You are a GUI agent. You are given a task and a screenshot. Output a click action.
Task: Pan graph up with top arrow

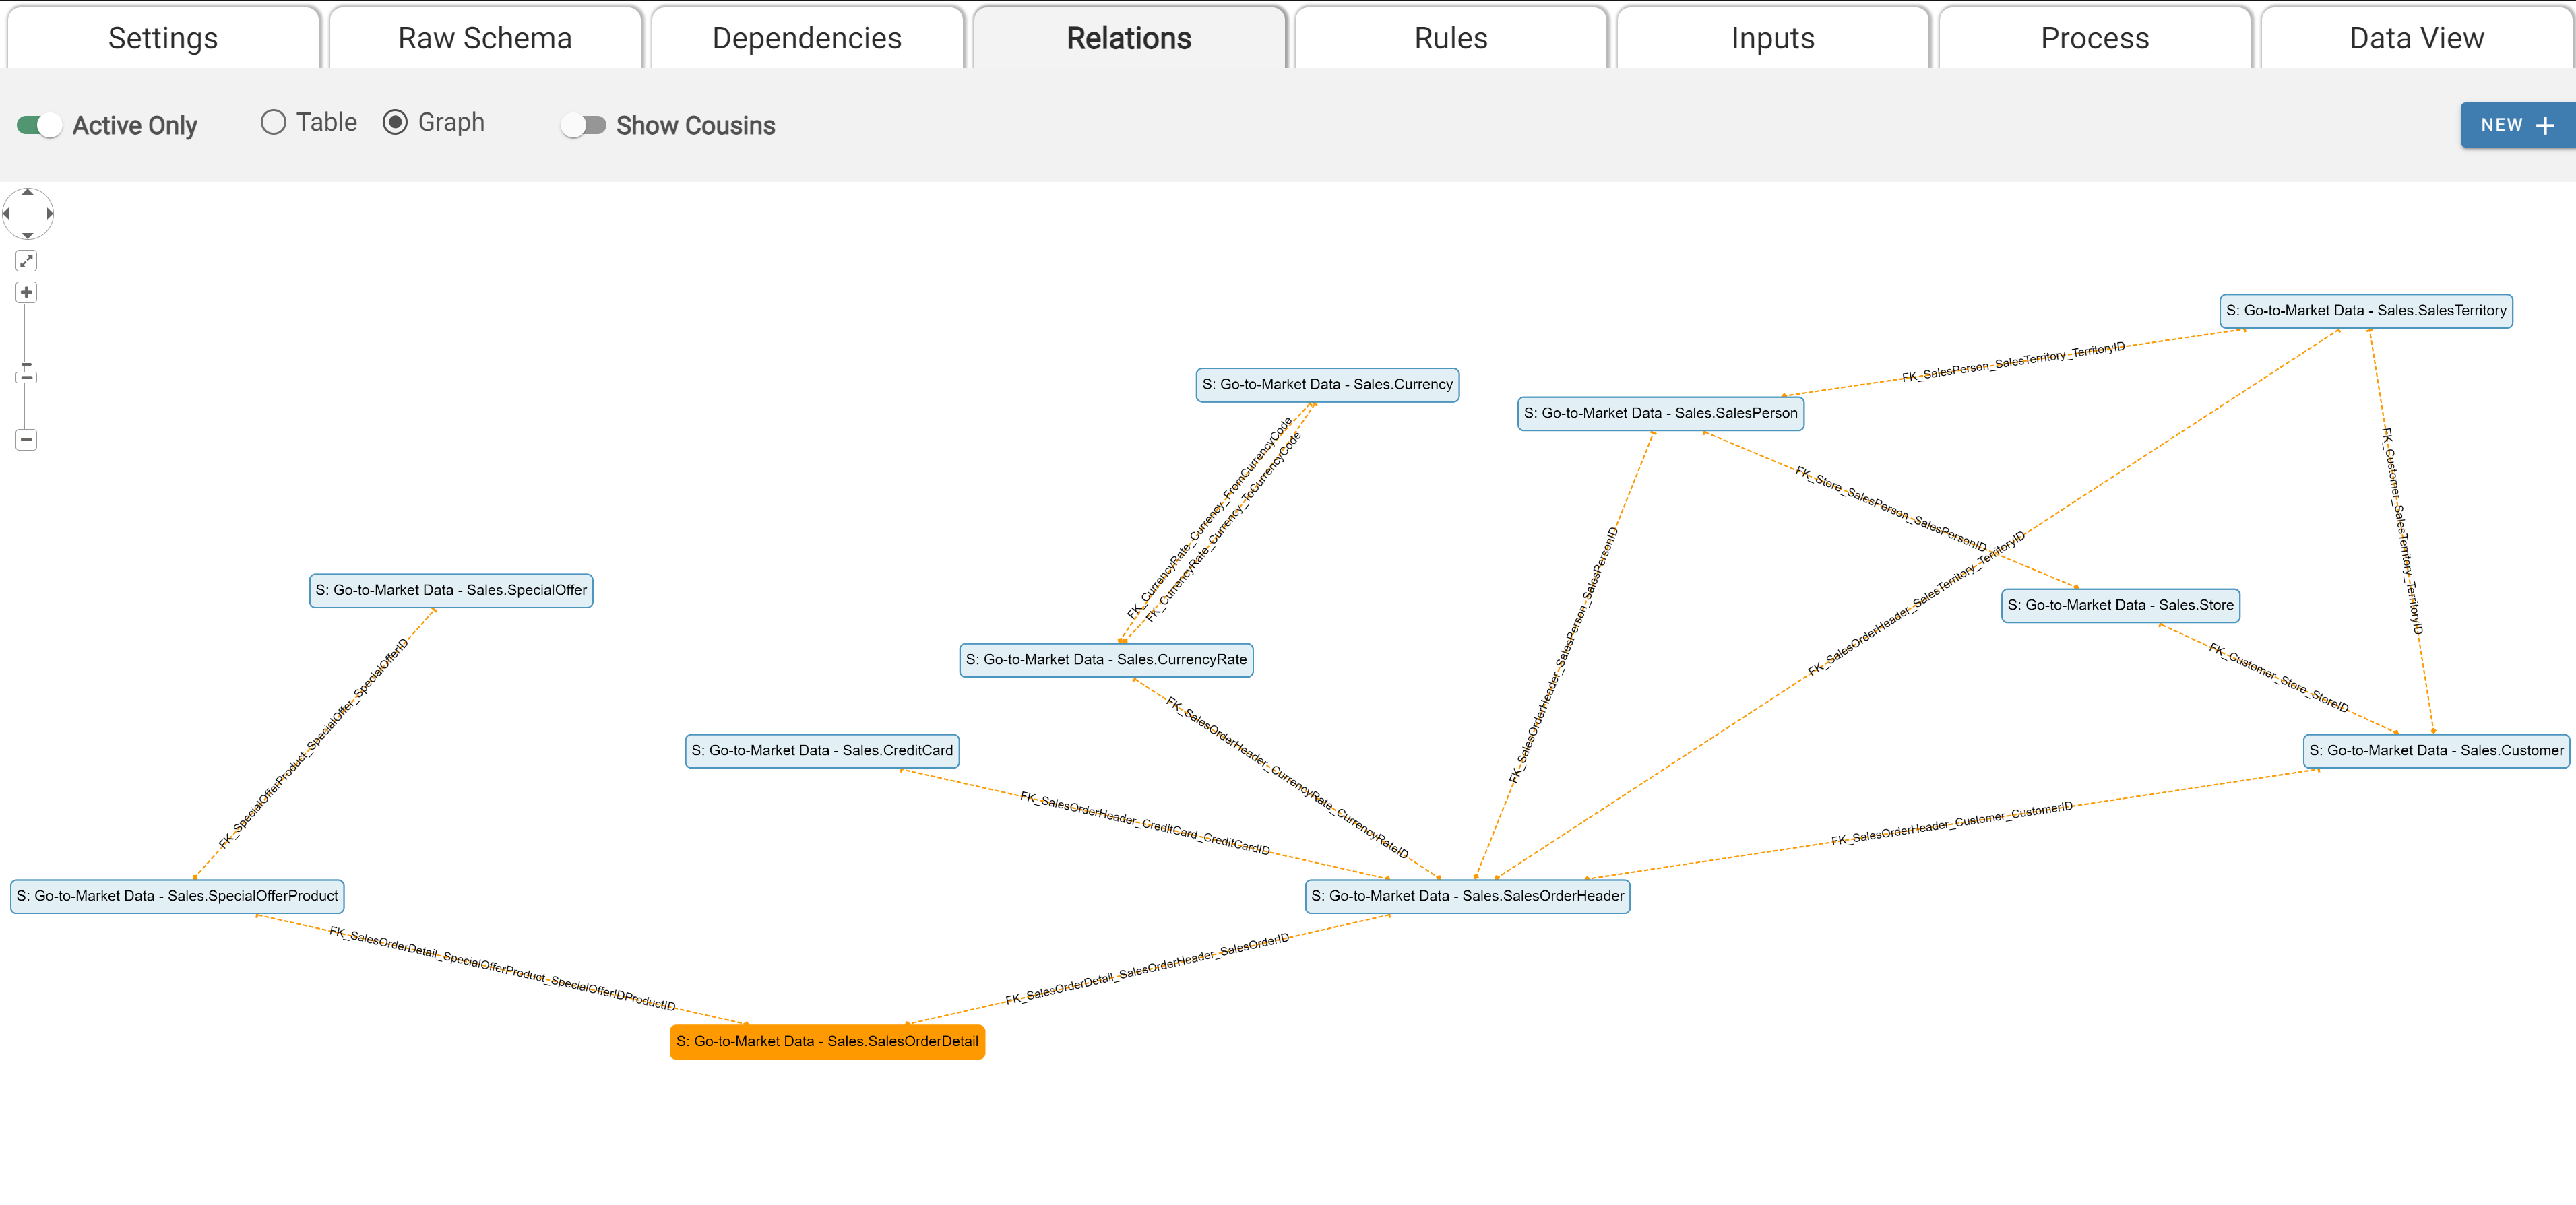27,192
